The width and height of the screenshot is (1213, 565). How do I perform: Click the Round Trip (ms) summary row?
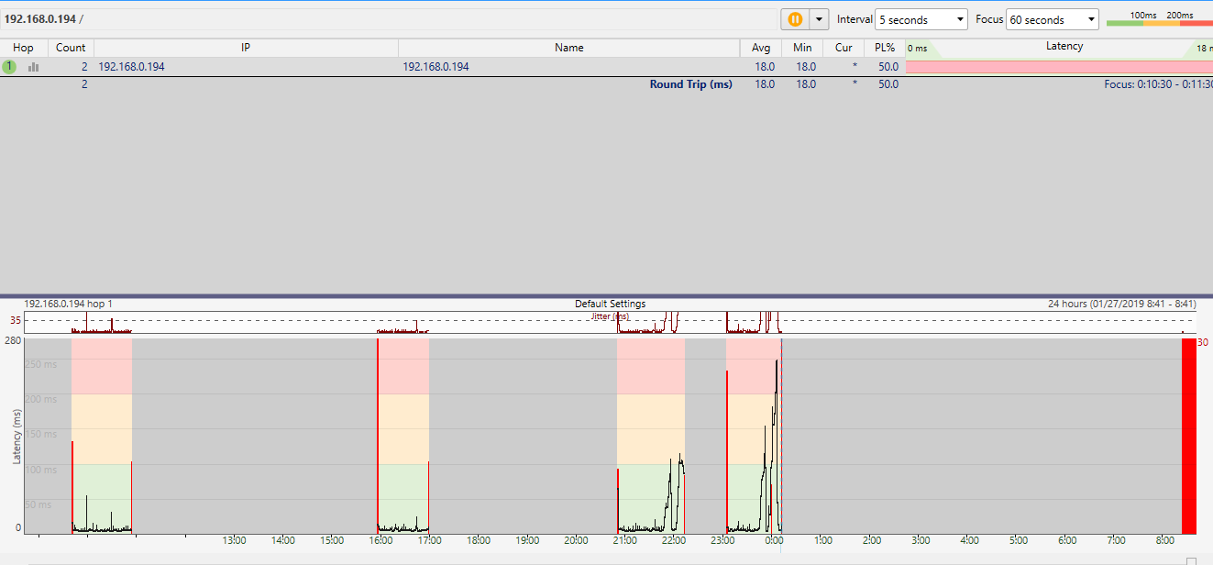[690, 84]
